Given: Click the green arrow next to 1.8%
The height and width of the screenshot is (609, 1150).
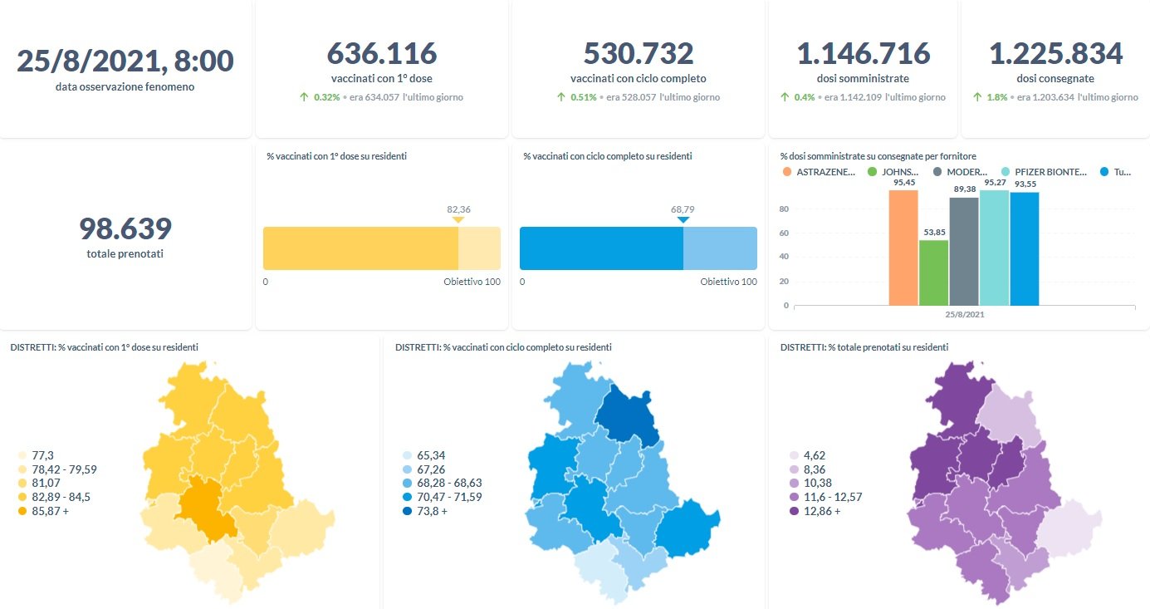Looking at the screenshot, I should click(x=977, y=97).
